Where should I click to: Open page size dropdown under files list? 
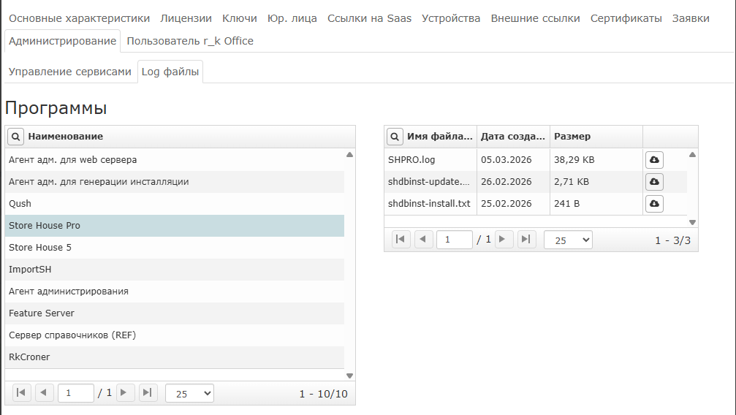567,240
